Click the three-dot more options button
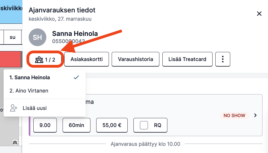268x153 pixels. (223, 59)
